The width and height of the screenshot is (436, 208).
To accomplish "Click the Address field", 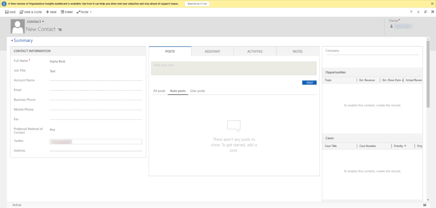I will pos(96,151).
